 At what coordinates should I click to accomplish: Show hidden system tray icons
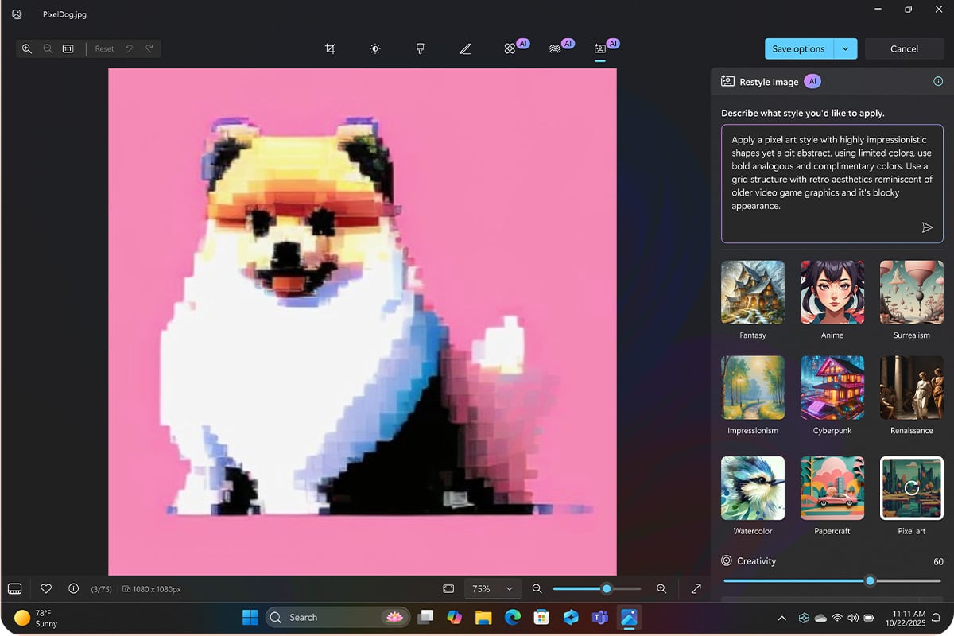pyautogui.click(x=781, y=618)
